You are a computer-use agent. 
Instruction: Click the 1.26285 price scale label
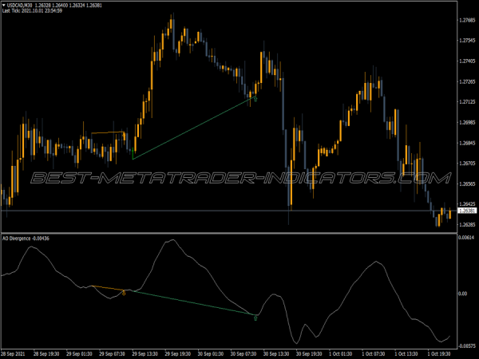click(467, 225)
